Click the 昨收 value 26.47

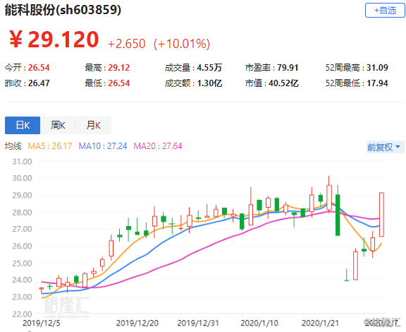39,83
